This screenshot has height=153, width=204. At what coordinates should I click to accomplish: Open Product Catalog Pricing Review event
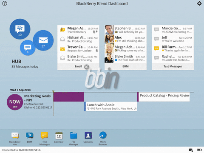[x=163, y=97]
